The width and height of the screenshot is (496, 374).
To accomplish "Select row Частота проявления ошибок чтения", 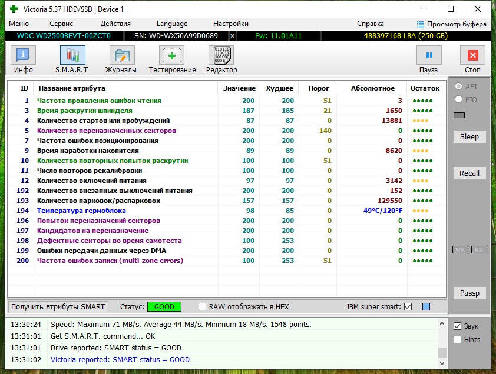I will 226,101.
